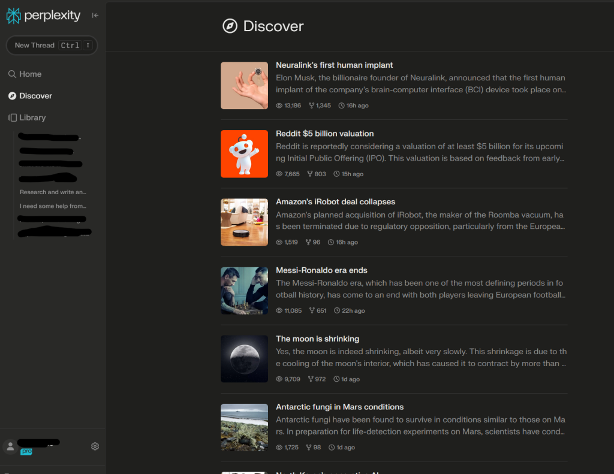The height and width of the screenshot is (474, 614).
Task: Click the clock icon on moon story
Action: (336, 379)
